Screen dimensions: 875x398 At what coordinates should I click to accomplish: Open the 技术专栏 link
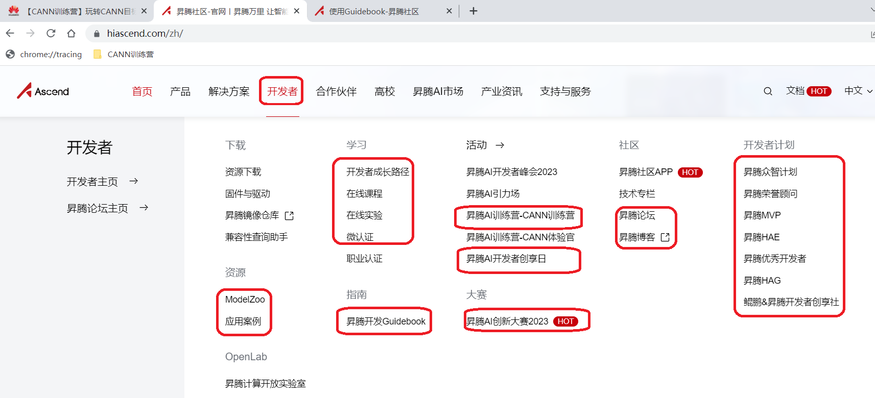[x=637, y=194]
